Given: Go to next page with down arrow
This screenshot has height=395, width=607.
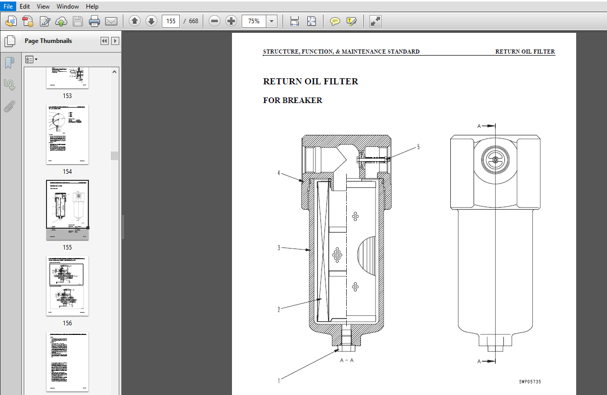Looking at the screenshot, I should click(151, 21).
